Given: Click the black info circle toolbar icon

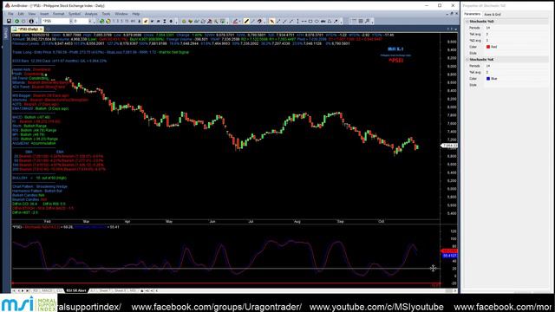Looking at the screenshot, I should click(31, 21).
